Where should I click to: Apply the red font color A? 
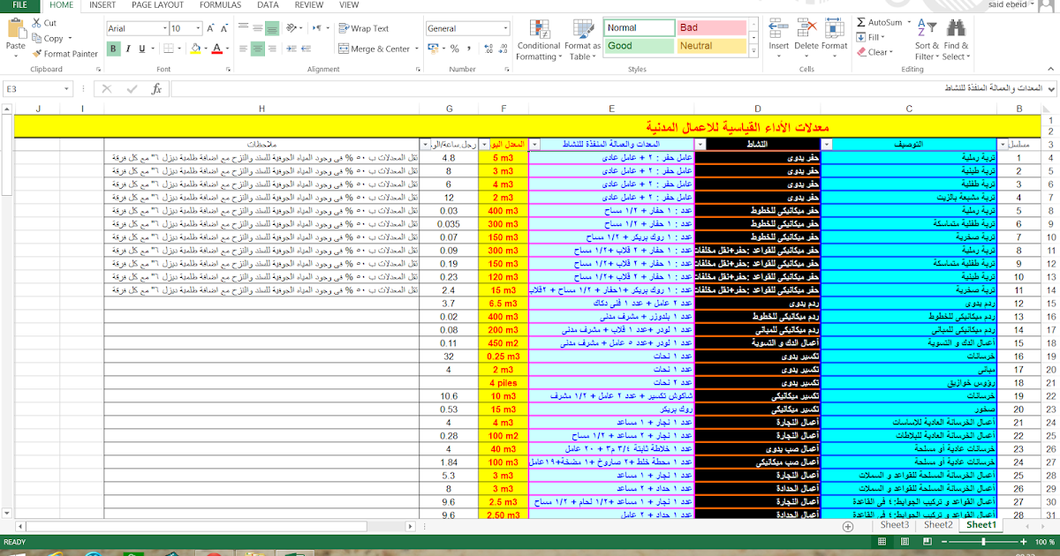tap(217, 49)
